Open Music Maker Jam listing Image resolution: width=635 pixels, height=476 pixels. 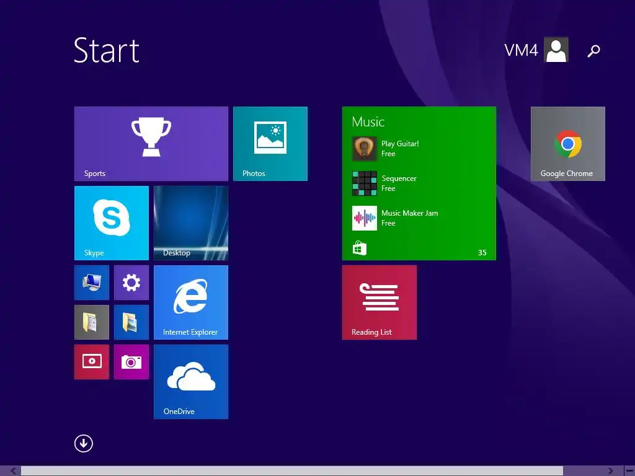pyautogui.click(x=409, y=218)
